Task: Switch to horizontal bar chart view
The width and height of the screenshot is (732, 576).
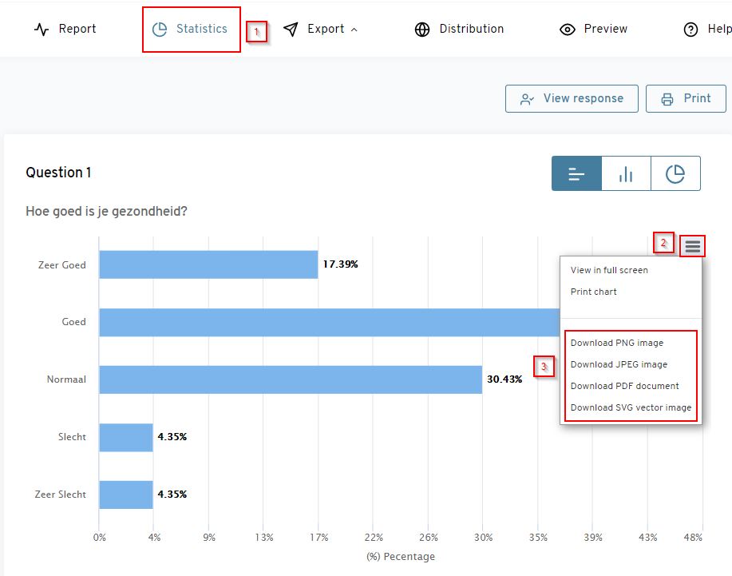Action: tap(576, 173)
